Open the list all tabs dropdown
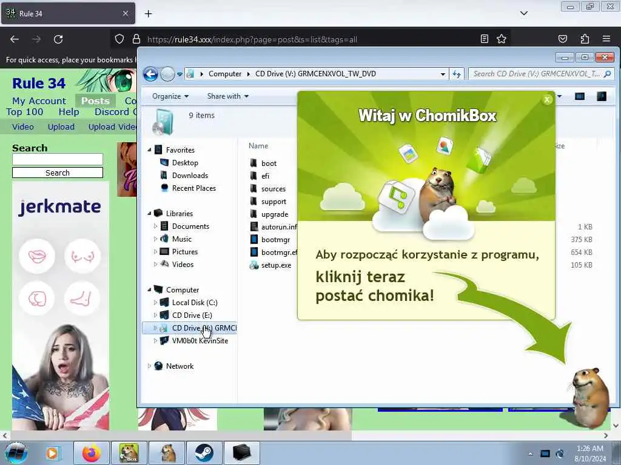The image size is (621, 465). pyautogui.click(x=523, y=13)
